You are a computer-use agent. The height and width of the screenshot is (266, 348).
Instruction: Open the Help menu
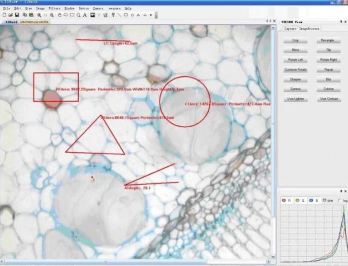click(128, 8)
